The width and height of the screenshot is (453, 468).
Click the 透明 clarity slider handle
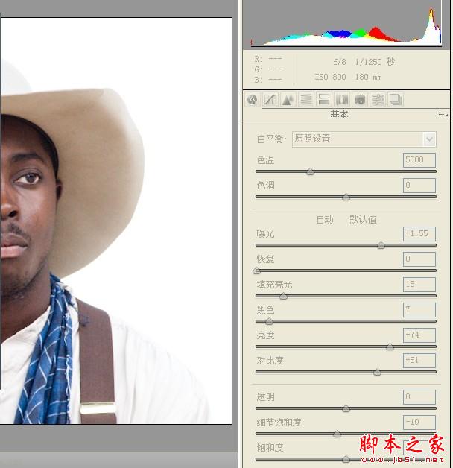pyautogui.click(x=346, y=408)
